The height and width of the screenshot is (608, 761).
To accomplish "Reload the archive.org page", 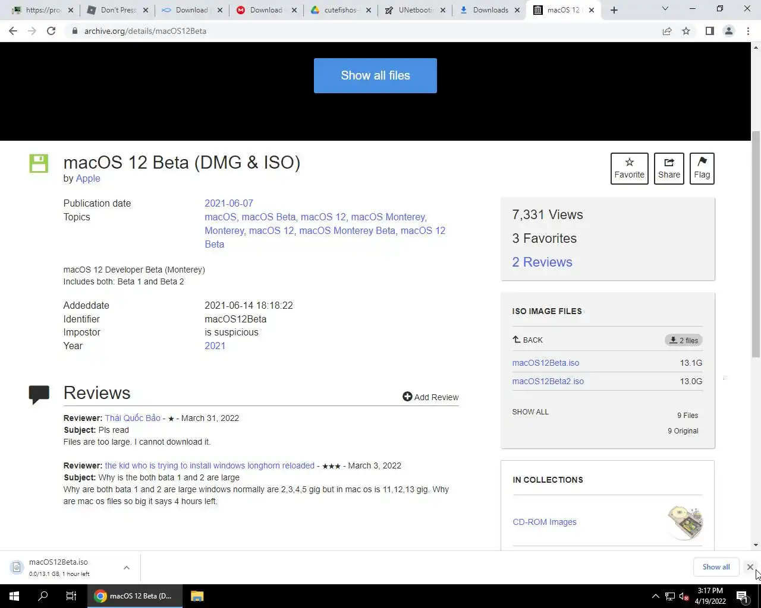I will click(51, 31).
